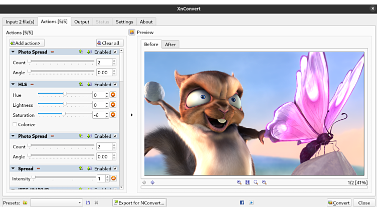The width and height of the screenshot is (377, 212).
Task: Move the HLS action down
Action: click(89, 84)
